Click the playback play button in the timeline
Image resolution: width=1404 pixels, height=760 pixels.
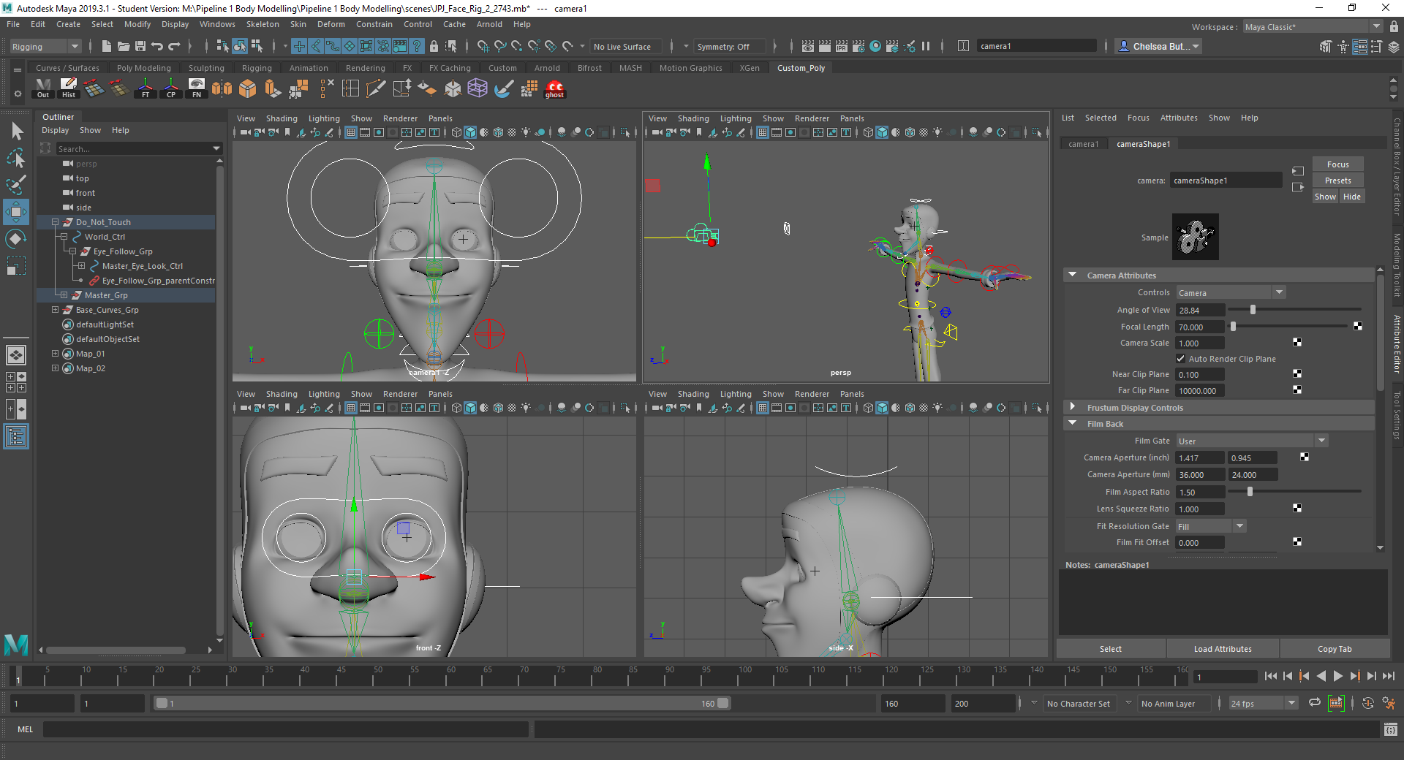click(x=1337, y=676)
